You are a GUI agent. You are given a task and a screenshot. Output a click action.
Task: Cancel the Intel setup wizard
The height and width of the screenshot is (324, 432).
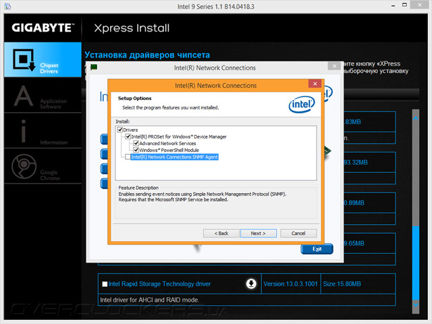pos(298,233)
